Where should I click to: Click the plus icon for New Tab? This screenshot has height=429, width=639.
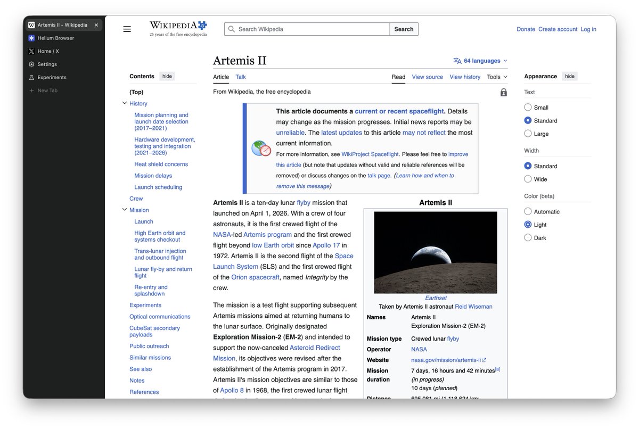(x=31, y=90)
